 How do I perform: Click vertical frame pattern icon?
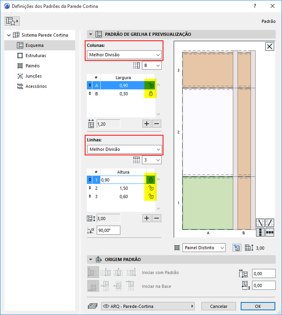260,232
